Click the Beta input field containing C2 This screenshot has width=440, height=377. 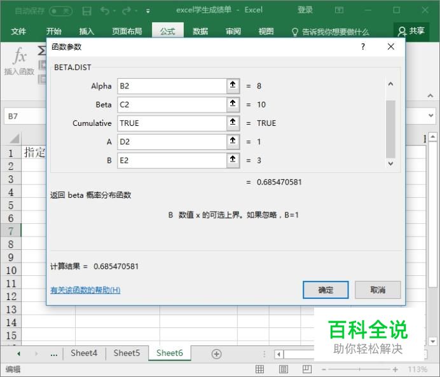pyautogui.click(x=172, y=105)
